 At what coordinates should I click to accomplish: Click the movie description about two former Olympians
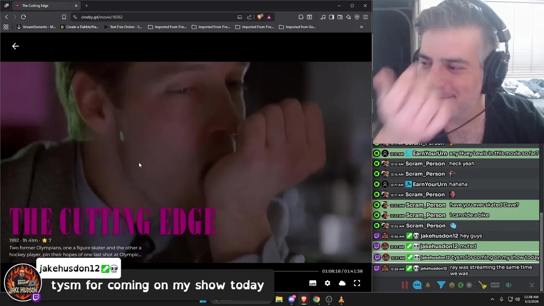point(75,251)
